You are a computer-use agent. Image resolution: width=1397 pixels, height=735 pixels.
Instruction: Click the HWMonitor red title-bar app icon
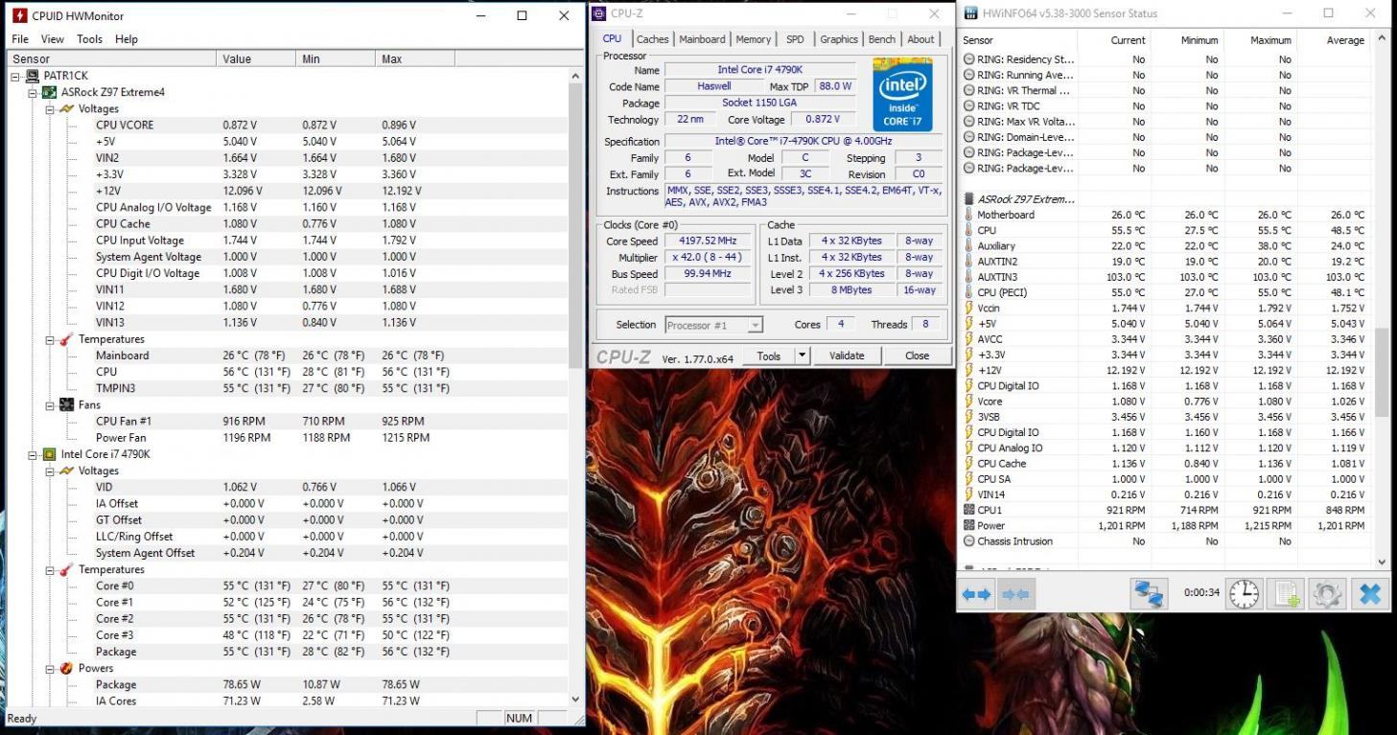pyautogui.click(x=19, y=15)
